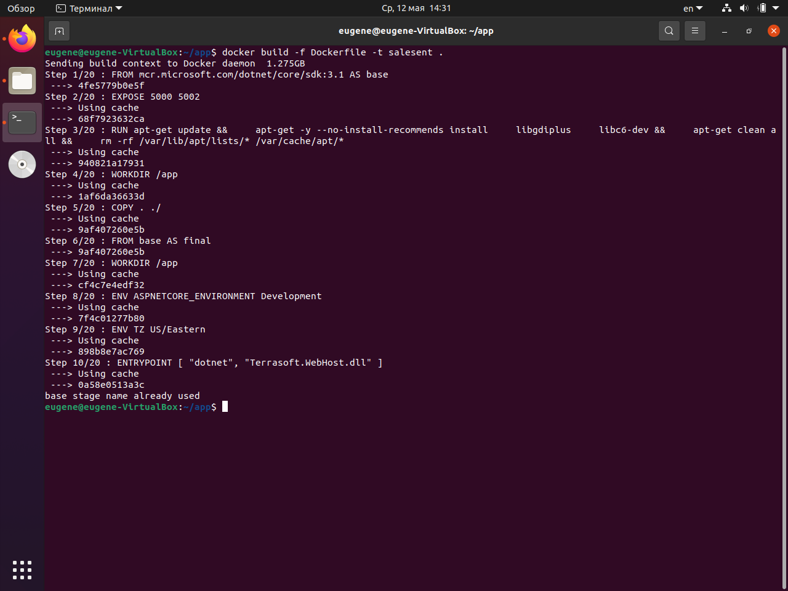Viewport: 788px width, 591px height.
Task: Click 'Step 4/20 : WORKDIR /app' line
Action: 111,174
